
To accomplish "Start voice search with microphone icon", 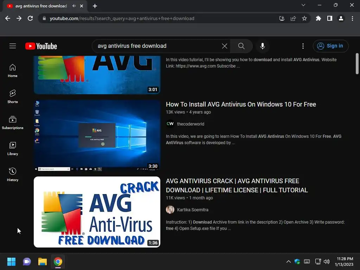I will click(x=262, y=46).
